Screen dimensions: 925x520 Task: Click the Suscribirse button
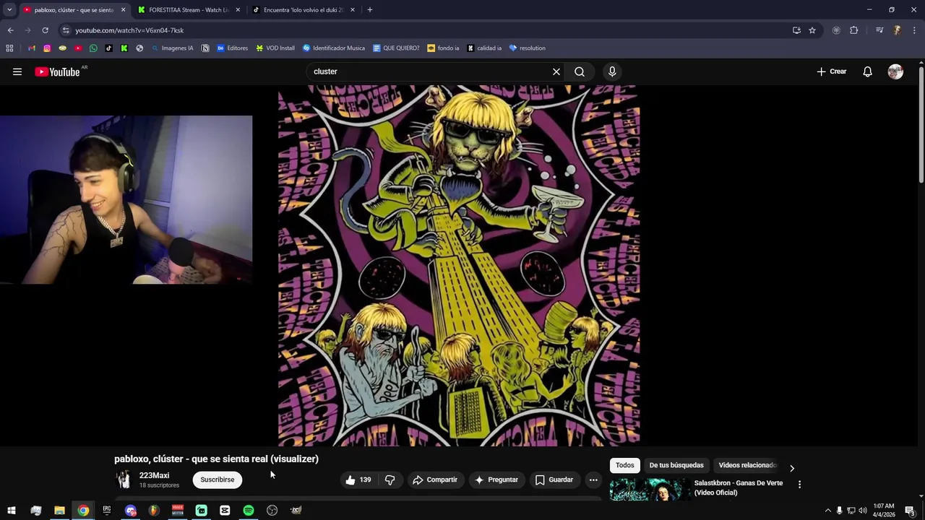(x=218, y=480)
